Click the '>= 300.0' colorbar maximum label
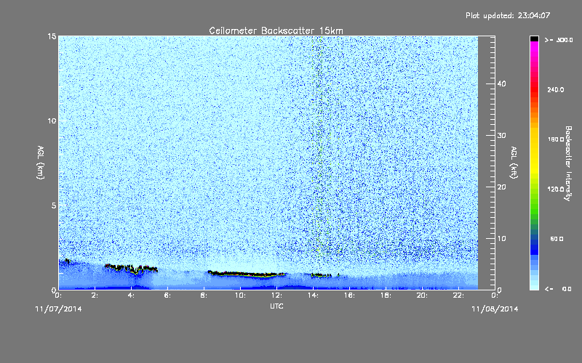The height and width of the screenshot is (363, 582). [559, 40]
